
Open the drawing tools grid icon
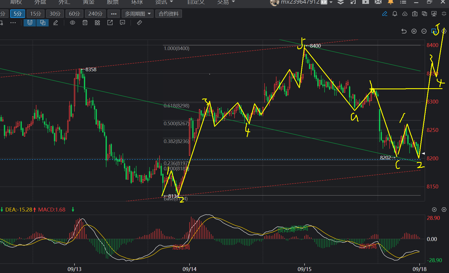[x=97, y=23]
